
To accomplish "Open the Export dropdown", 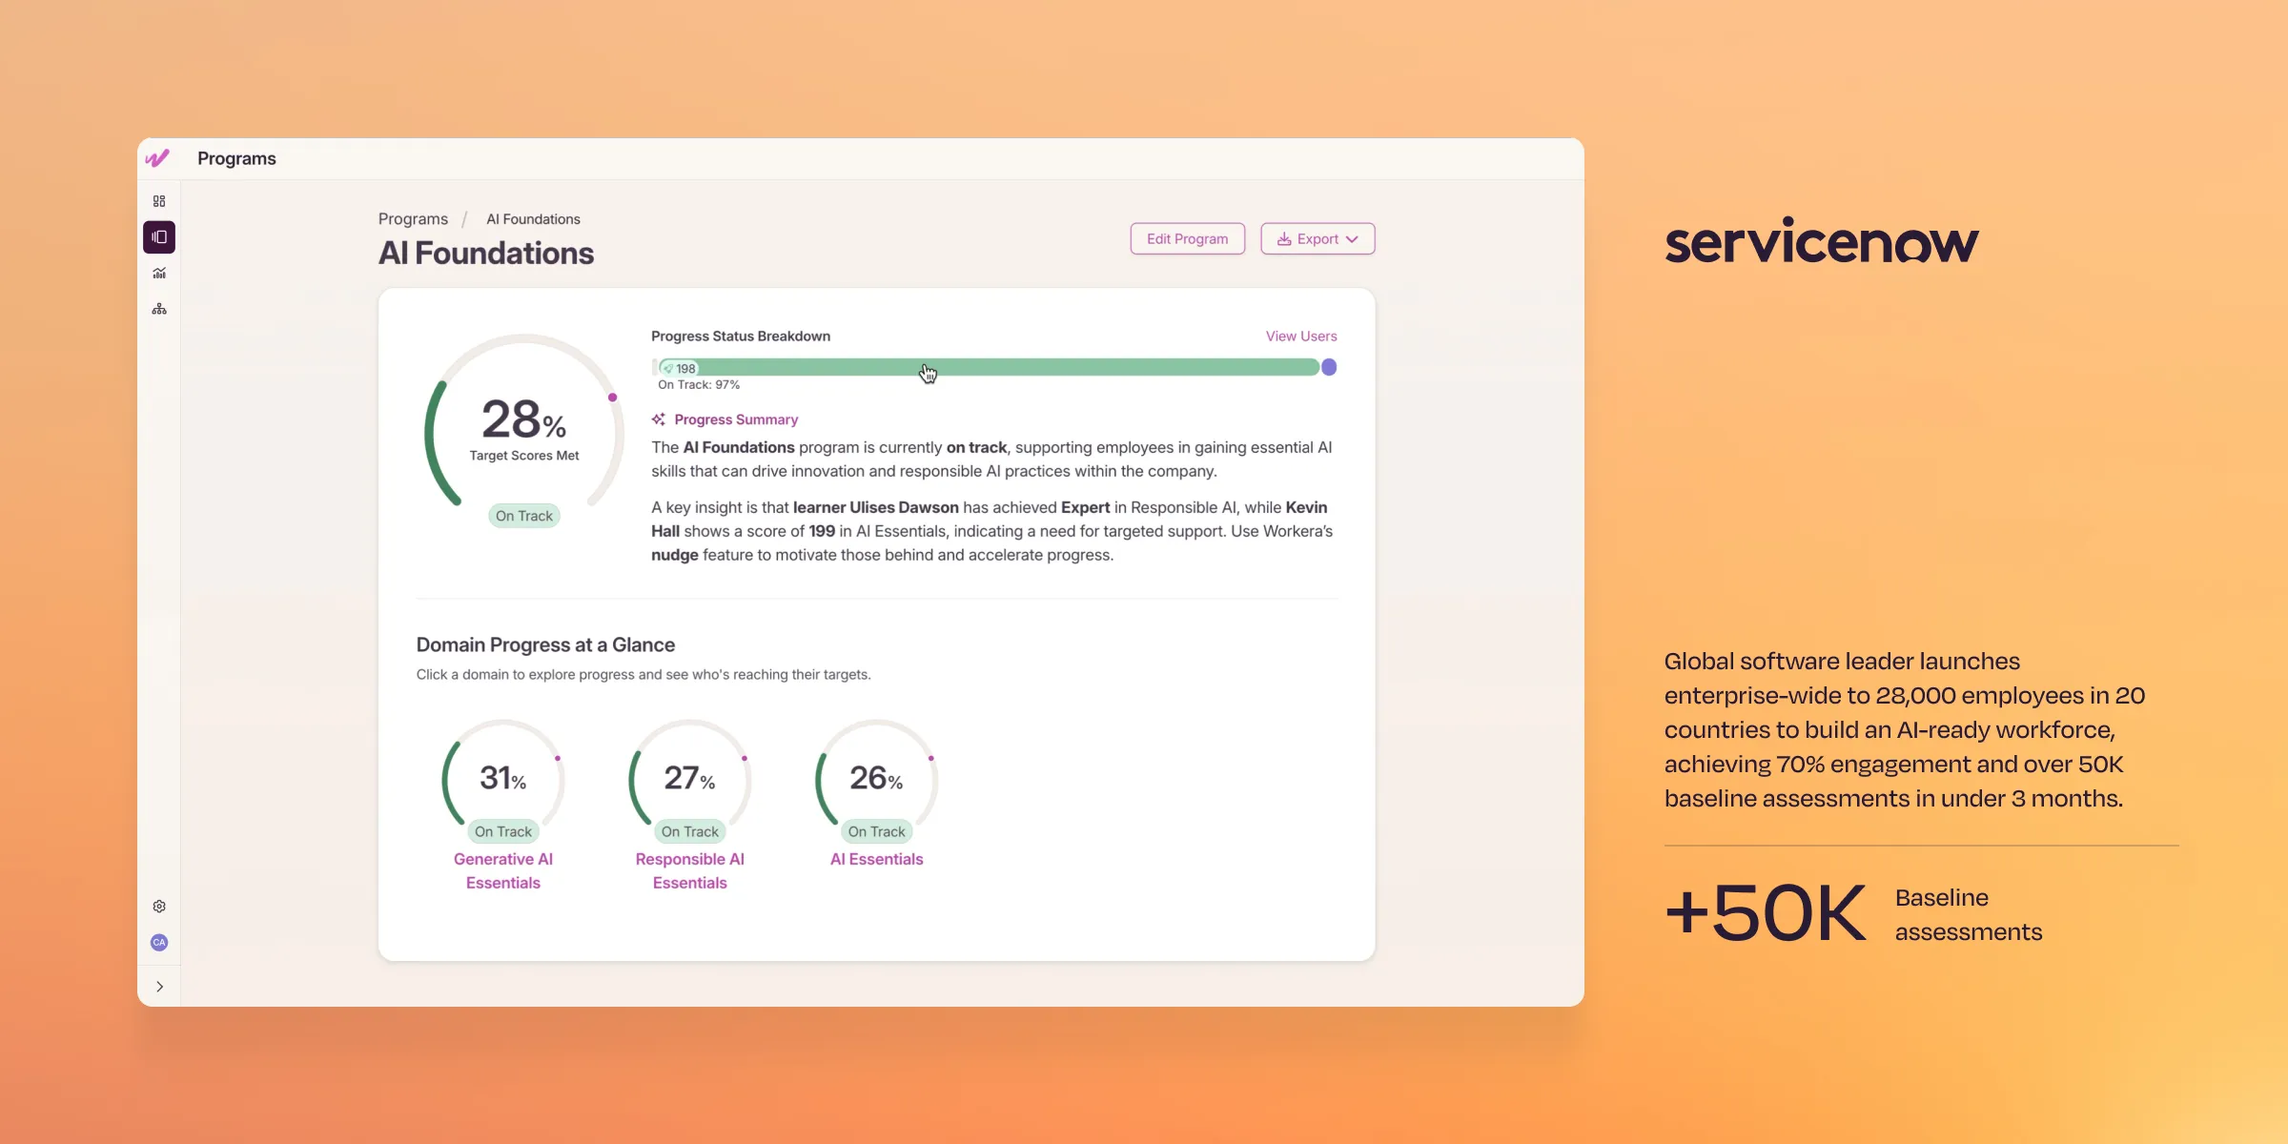I will tap(1318, 239).
